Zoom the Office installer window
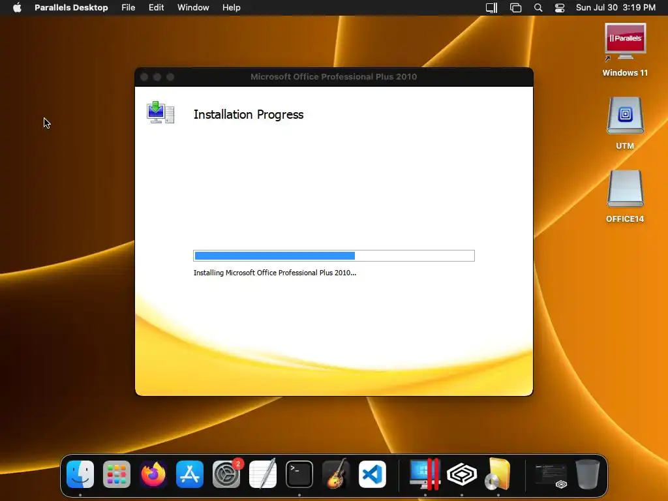 (x=170, y=77)
